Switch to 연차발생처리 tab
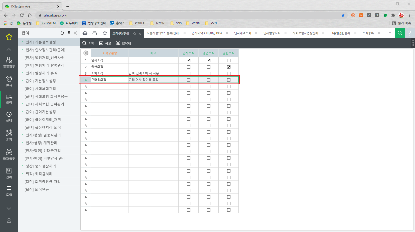 coord(272,33)
